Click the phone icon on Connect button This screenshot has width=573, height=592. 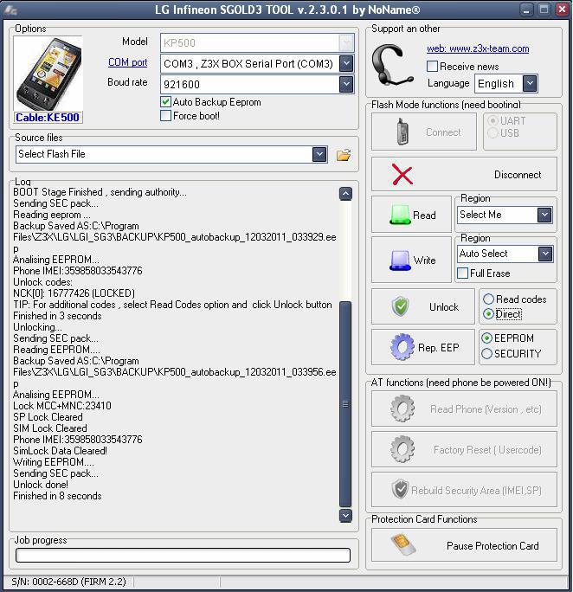tap(402, 132)
